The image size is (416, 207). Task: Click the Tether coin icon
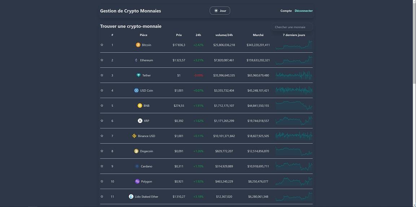pyautogui.click(x=139, y=75)
